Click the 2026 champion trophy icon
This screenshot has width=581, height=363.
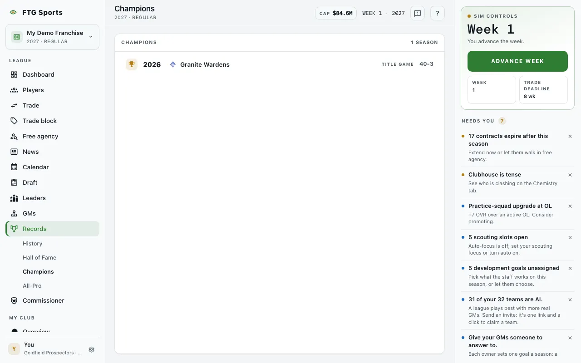click(132, 64)
